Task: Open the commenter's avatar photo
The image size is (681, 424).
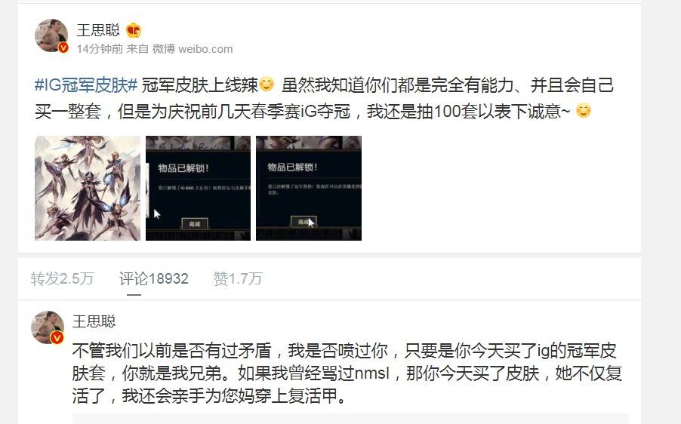Action: 48,327
